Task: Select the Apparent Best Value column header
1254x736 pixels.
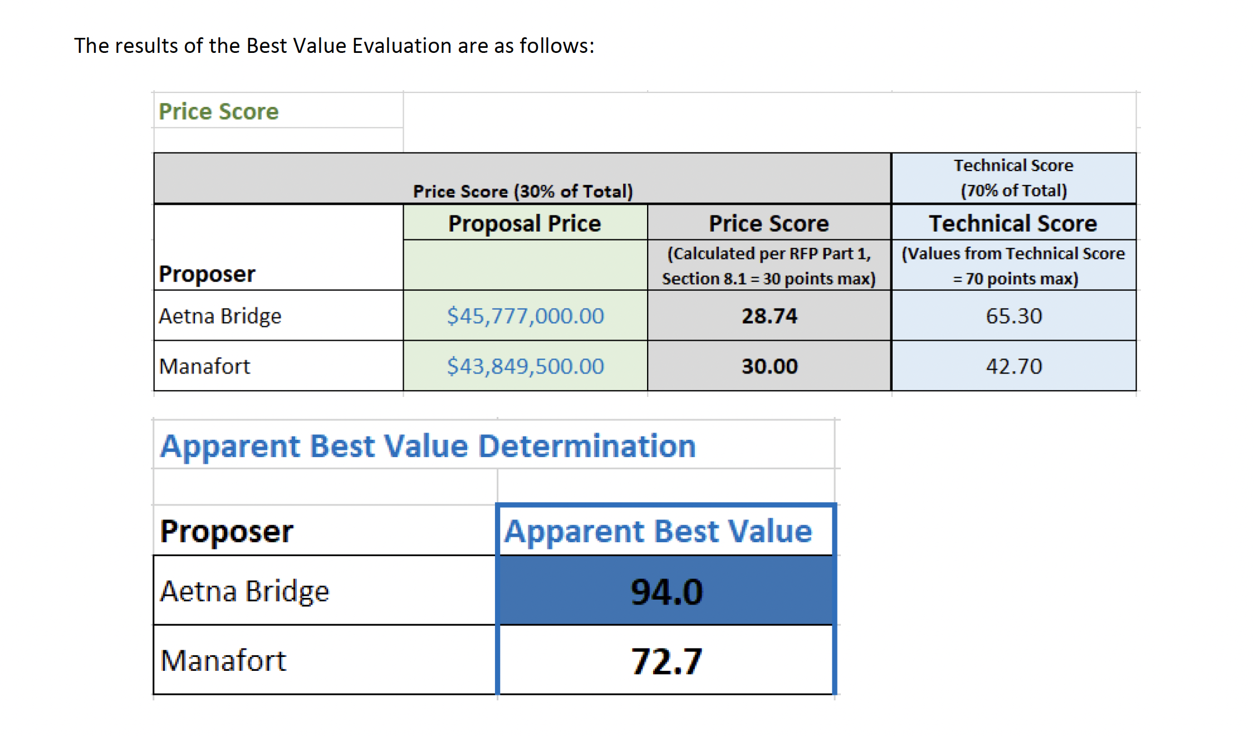Action: pos(658,531)
